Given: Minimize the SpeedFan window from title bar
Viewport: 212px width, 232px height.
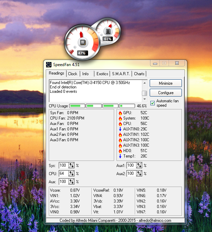Looking at the screenshot, I should coord(155,63).
